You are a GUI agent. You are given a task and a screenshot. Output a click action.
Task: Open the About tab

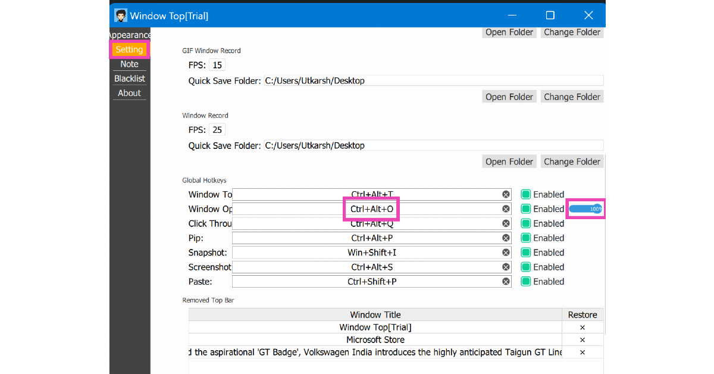pyautogui.click(x=129, y=93)
